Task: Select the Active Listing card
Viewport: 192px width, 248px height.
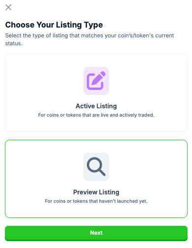Action: coord(96,93)
